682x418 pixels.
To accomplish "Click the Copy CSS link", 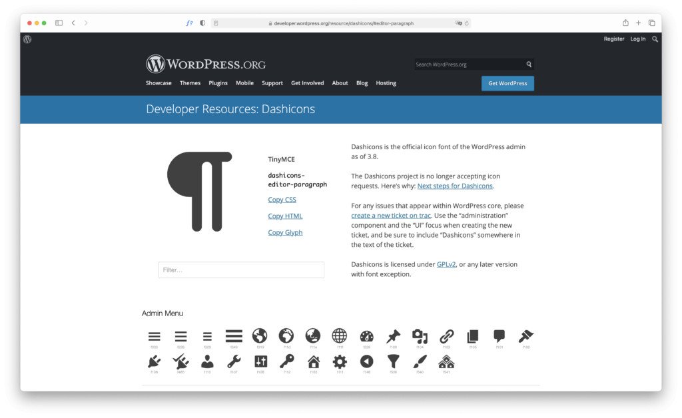I will (x=281, y=199).
